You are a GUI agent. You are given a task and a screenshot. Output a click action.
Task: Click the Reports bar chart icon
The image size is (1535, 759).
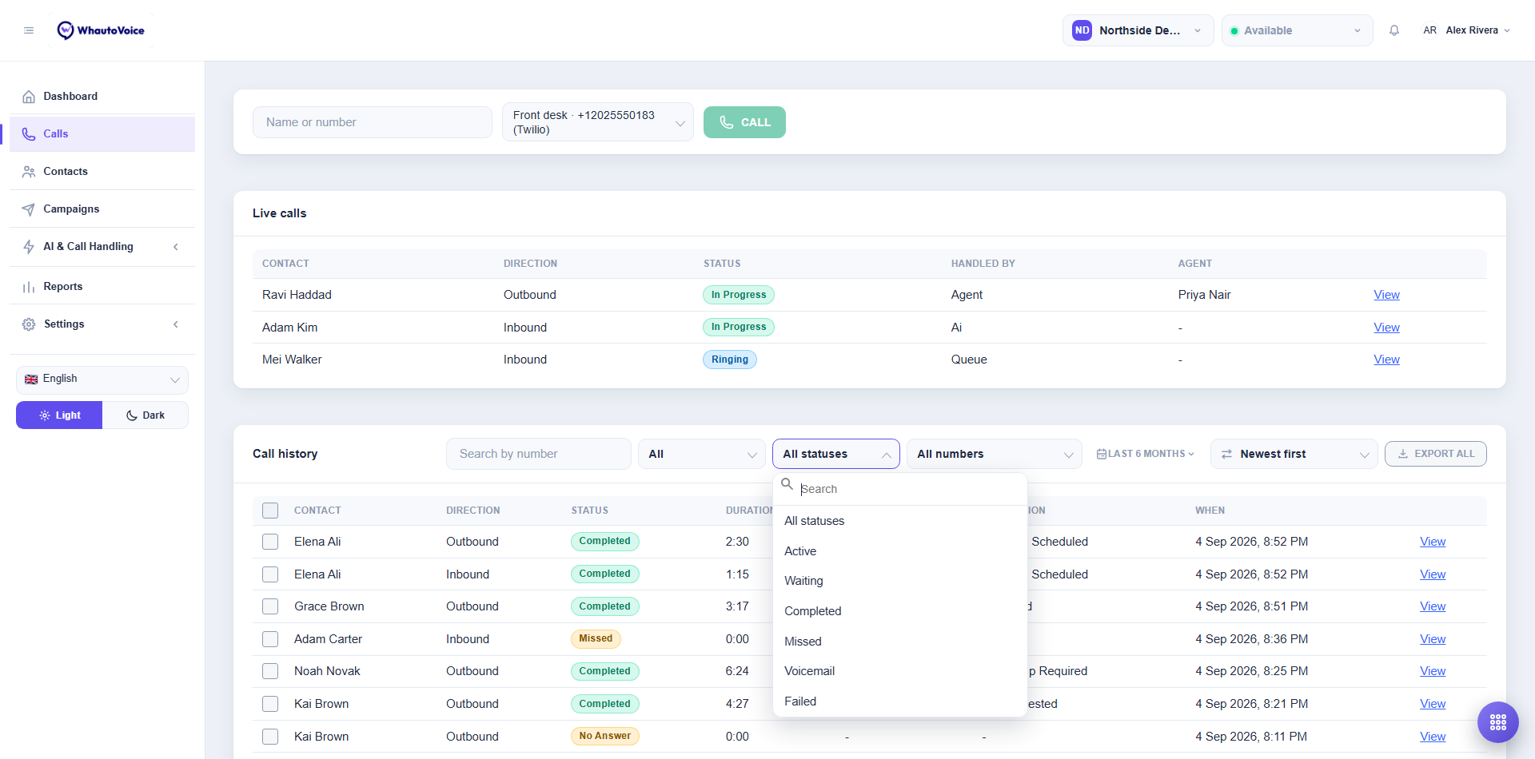(29, 287)
